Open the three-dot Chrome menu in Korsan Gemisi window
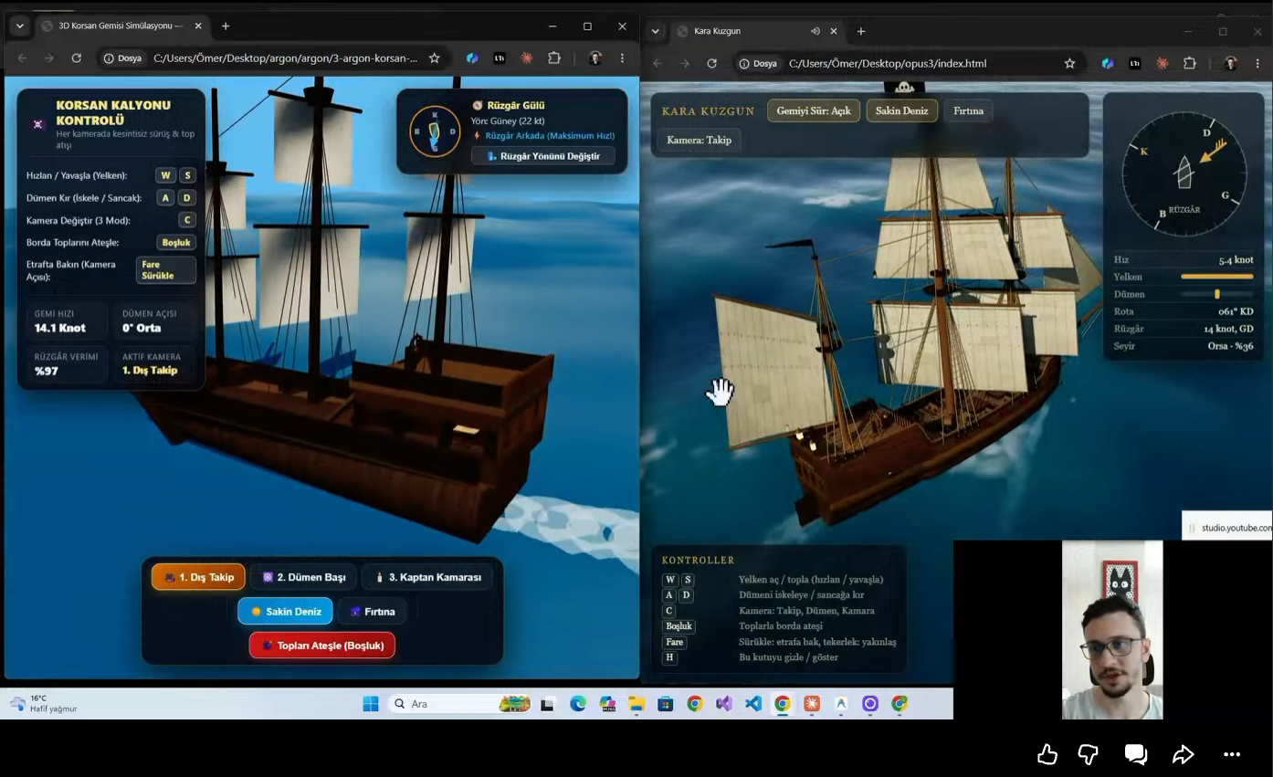The width and height of the screenshot is (1273, 777). 622,58
